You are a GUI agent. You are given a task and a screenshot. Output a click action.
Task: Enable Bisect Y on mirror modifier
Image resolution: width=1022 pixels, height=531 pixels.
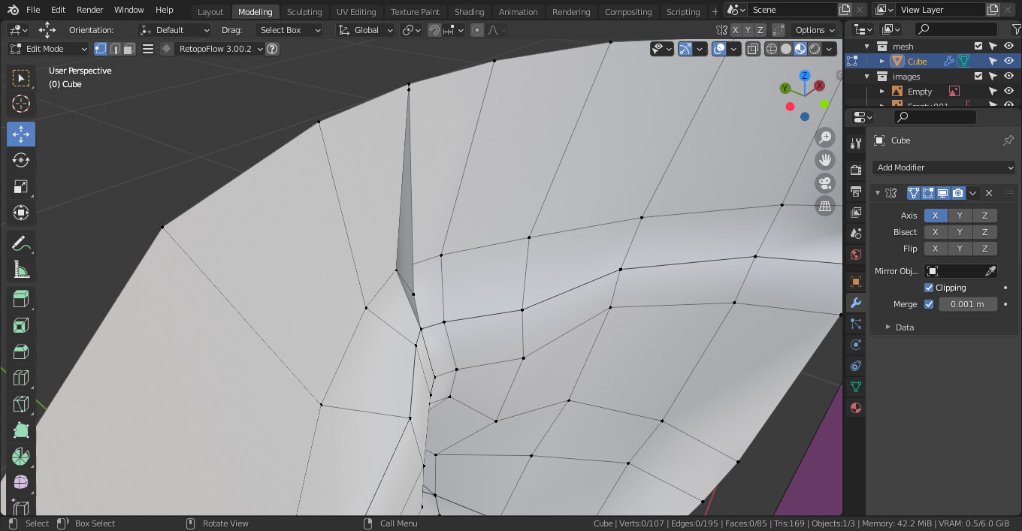[960, 232]
